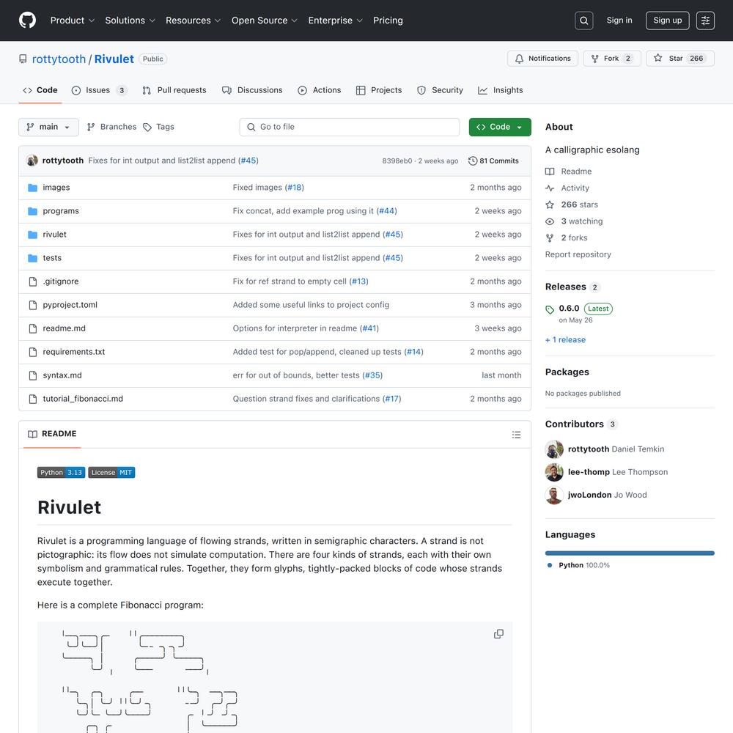Open the images folder
The width and height of the screenshot is (733, 733).
(x=56, y=188)
